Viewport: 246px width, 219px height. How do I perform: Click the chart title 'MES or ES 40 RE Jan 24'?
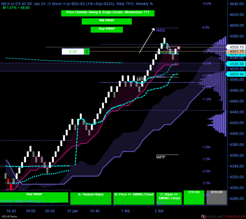pos(23,4)
